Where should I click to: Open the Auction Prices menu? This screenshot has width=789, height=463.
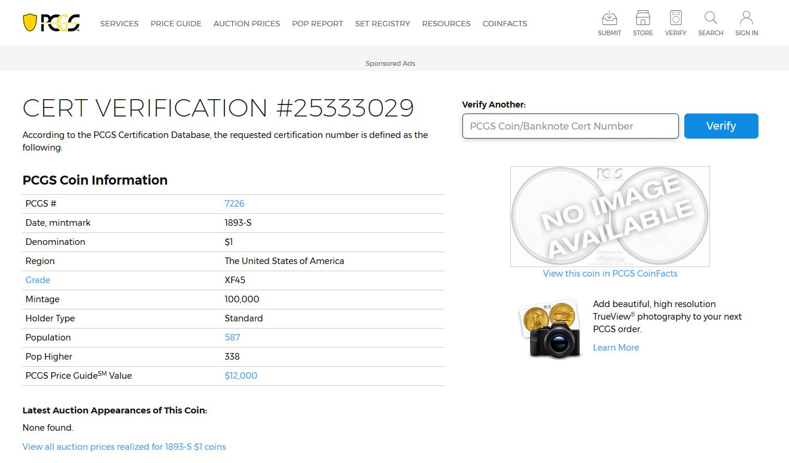click(x=246, y=24)
